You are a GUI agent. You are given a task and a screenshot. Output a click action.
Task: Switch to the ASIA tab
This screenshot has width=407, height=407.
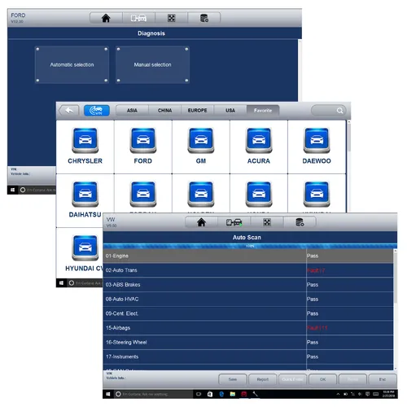pyautogui.click(x=132, y=111)
